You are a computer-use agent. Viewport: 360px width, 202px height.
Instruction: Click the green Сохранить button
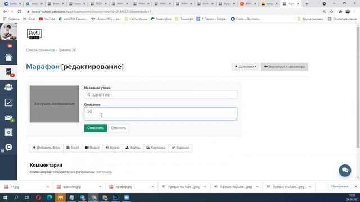pyautogui.click(x=96, y=128)
